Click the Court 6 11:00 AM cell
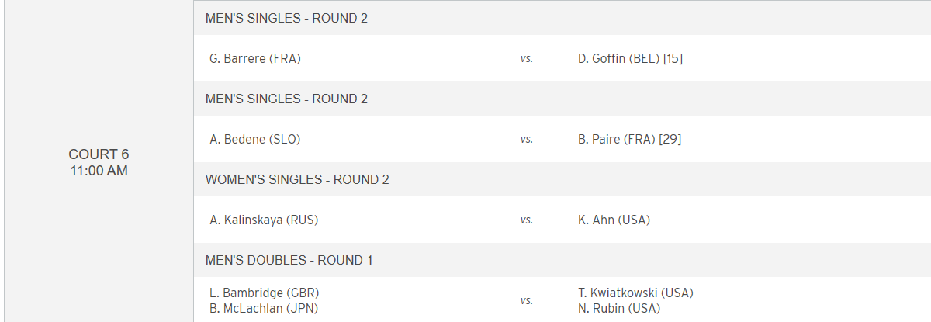 (x=99, y=161)
